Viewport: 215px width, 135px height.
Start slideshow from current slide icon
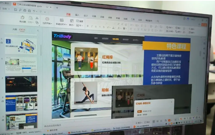pos(47,19)
